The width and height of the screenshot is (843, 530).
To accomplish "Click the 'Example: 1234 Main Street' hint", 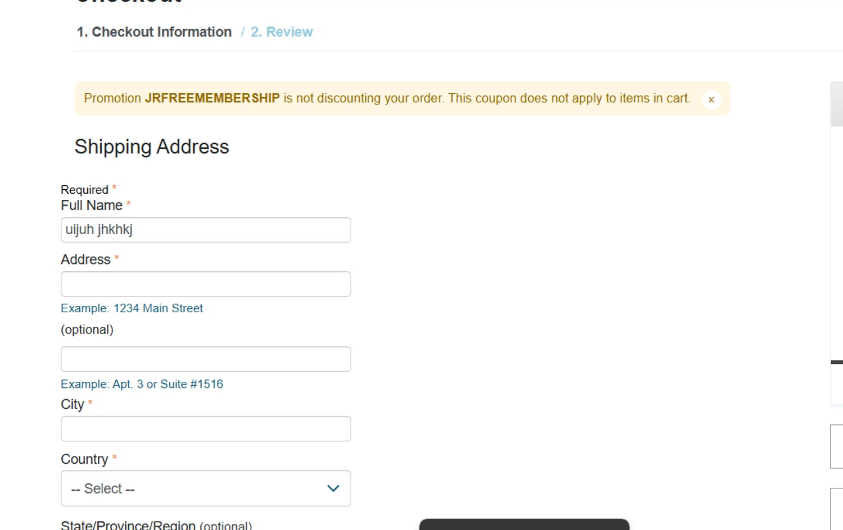I will (132, 308).
